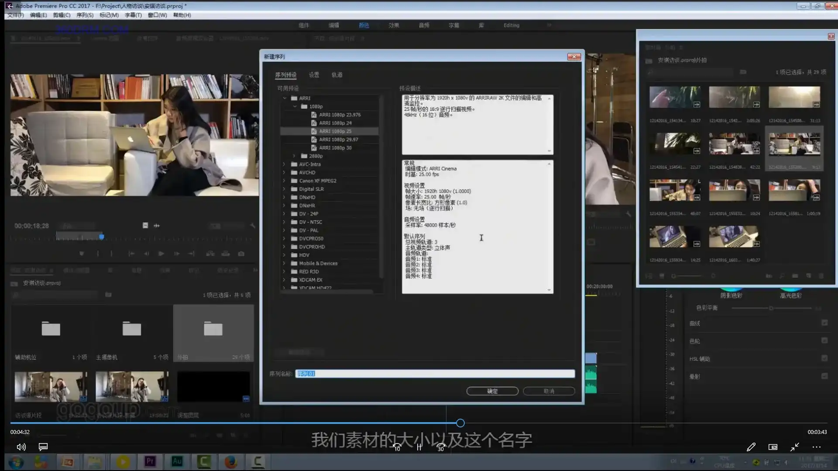Skip back 10 seconds
838x471 pixels.
tap(397, 447)
